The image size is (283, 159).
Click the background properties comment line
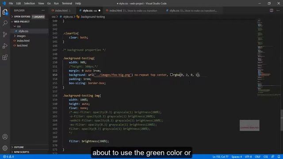84,50
